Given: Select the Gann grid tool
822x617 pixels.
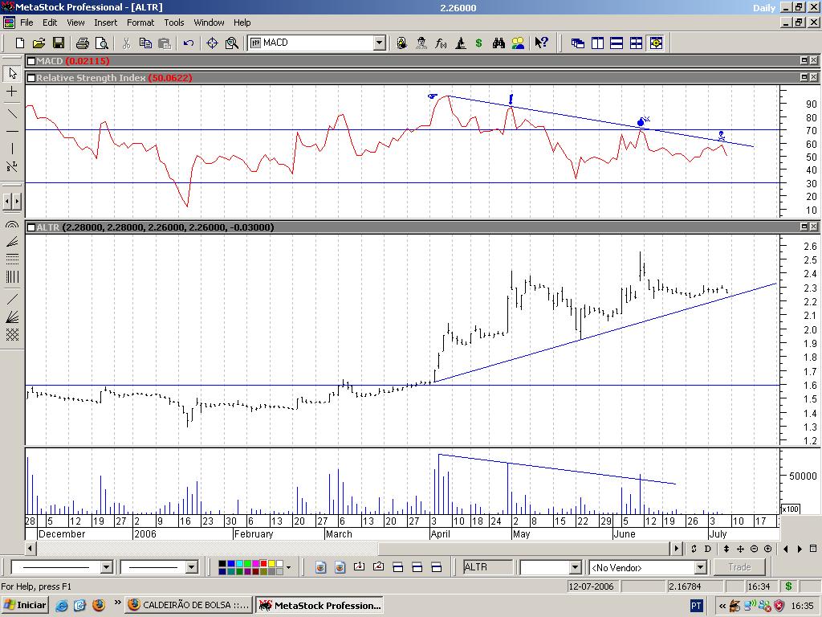Looking at the screenshot, I should (x=12, y=335).
